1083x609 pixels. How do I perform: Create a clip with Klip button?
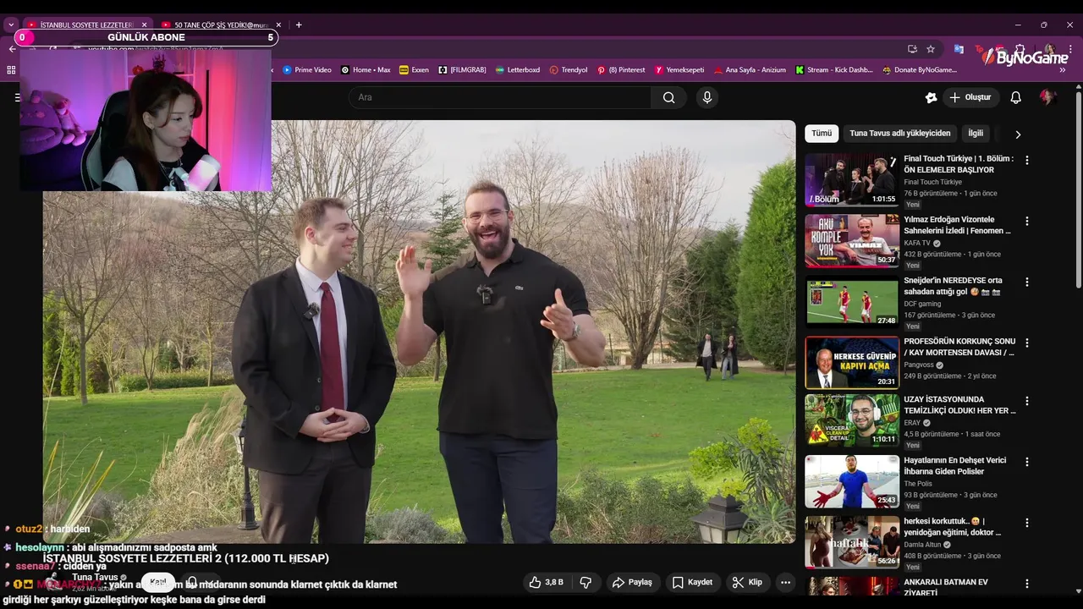click(x=747, y=582)
